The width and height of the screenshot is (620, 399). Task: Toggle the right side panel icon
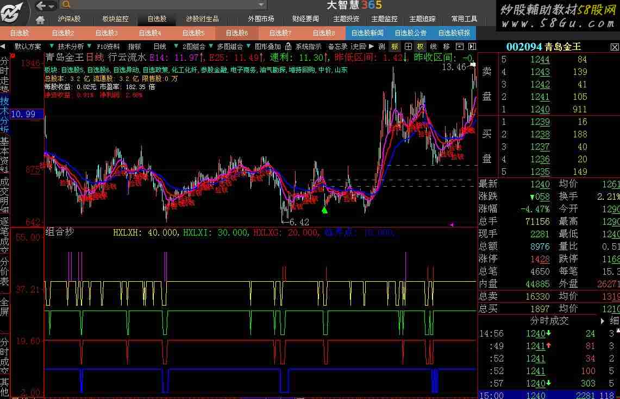pyautogui.click(x=472, y=47)
